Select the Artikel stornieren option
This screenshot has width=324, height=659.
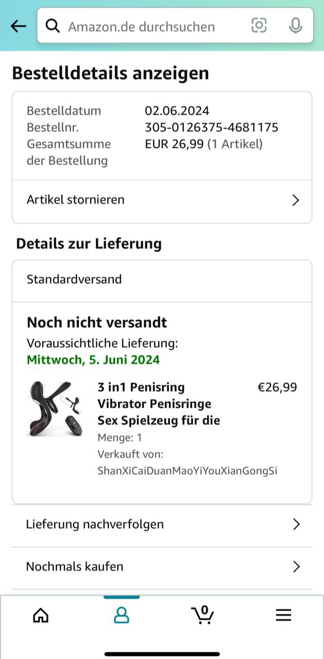76,200
